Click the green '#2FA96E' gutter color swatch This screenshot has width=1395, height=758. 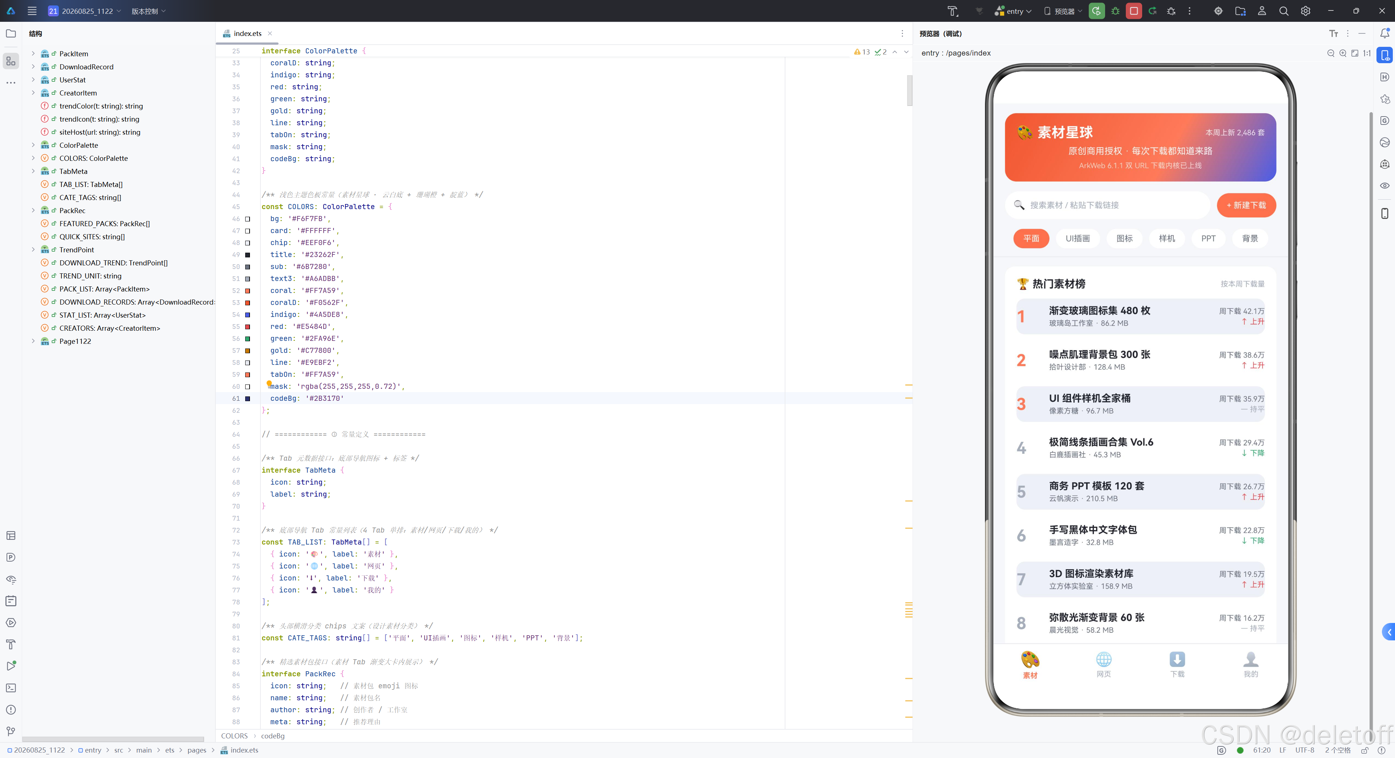[x=247, y=339]
